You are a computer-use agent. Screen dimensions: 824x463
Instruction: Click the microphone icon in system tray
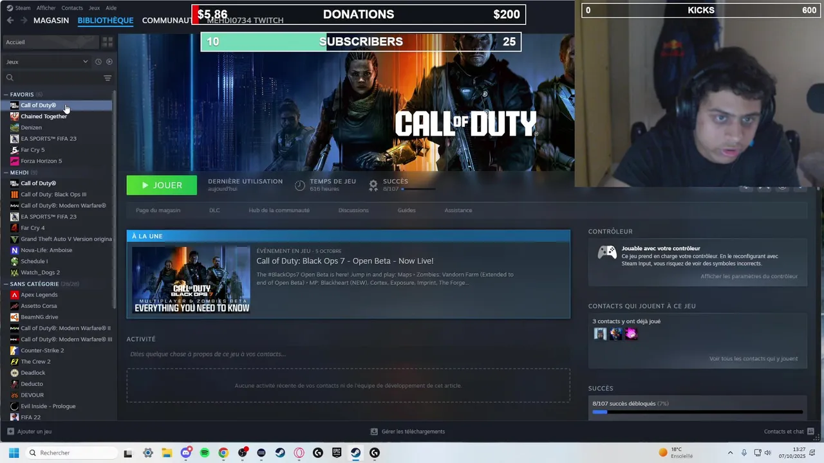744,453
